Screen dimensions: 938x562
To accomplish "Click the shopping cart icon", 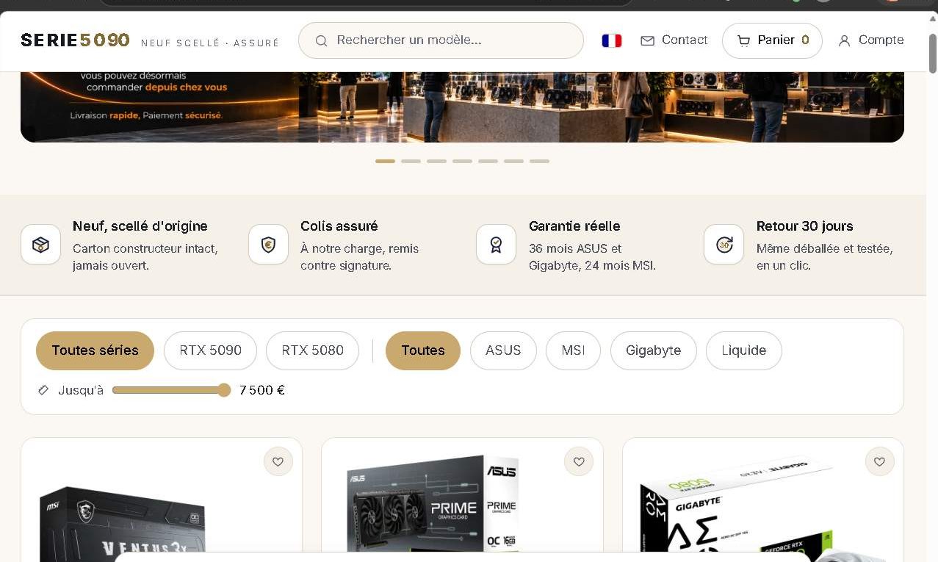I will [743, 40].
